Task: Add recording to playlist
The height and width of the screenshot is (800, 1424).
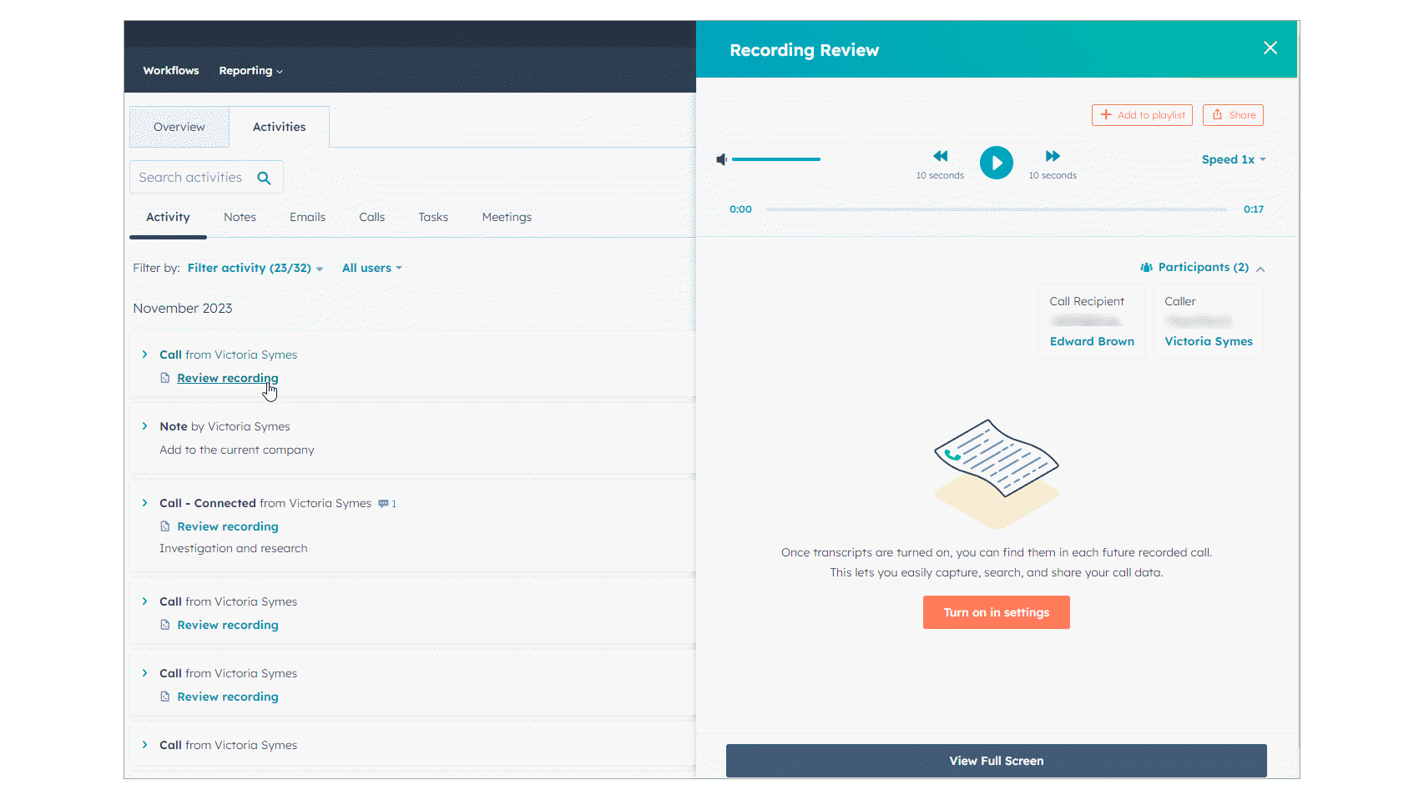Action: pyautogui.click(x=1141, y=115)
